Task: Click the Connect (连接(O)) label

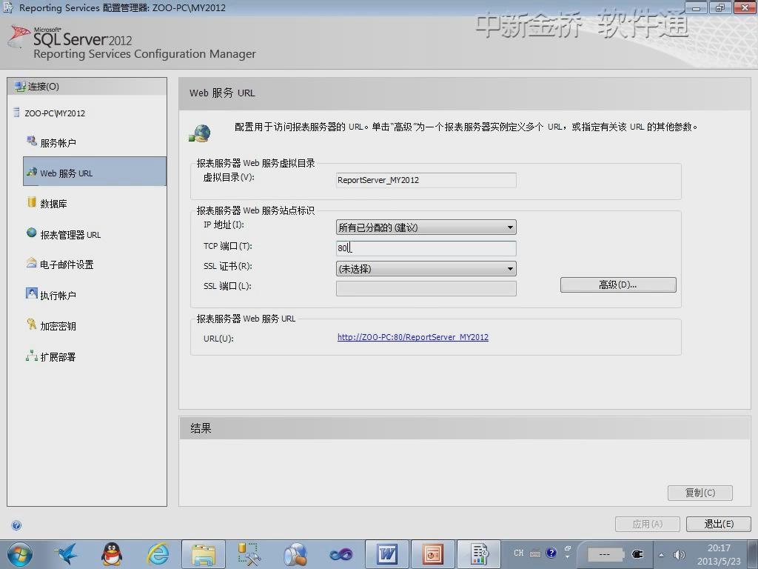Action: pos(44,87)
